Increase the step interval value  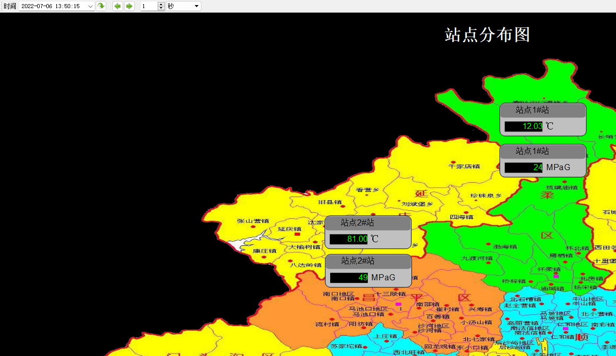(x=161, y=4)
